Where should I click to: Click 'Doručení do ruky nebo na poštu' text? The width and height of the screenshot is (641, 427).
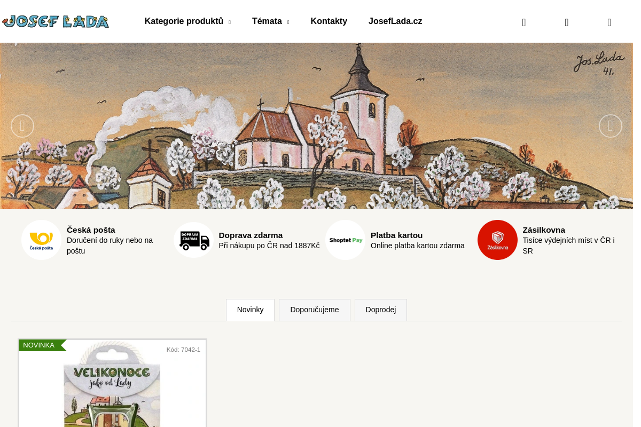tap(110, 246)
